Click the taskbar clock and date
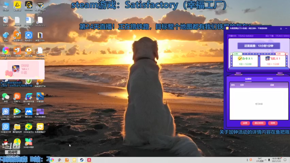The height and width of the screenshot is (163, 290). point(276,160)
